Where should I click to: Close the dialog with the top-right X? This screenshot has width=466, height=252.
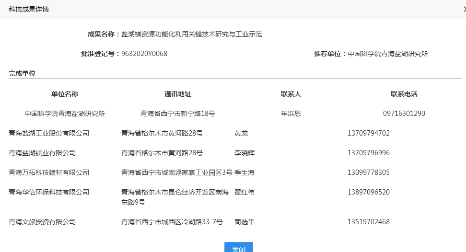click(464, 9)
